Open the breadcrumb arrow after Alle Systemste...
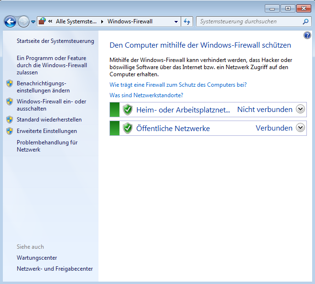 tap(102, 21)
